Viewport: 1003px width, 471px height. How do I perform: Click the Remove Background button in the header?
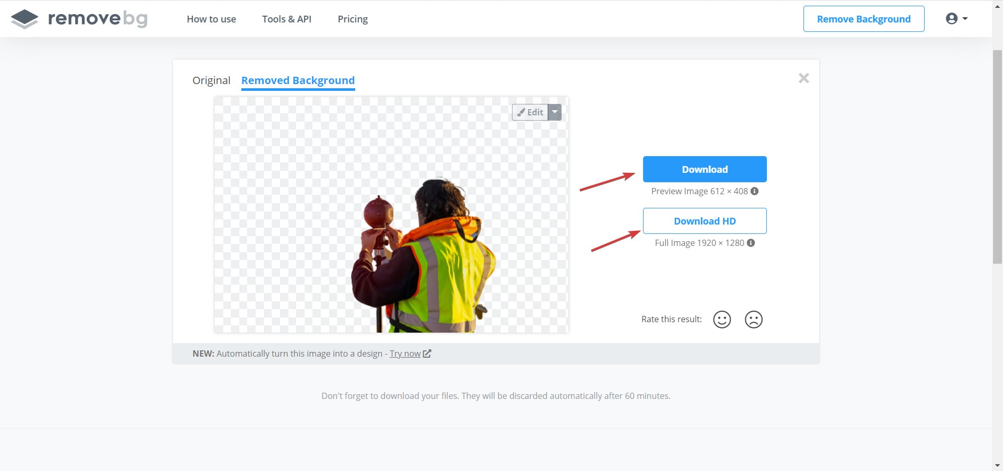pos(864,19)
